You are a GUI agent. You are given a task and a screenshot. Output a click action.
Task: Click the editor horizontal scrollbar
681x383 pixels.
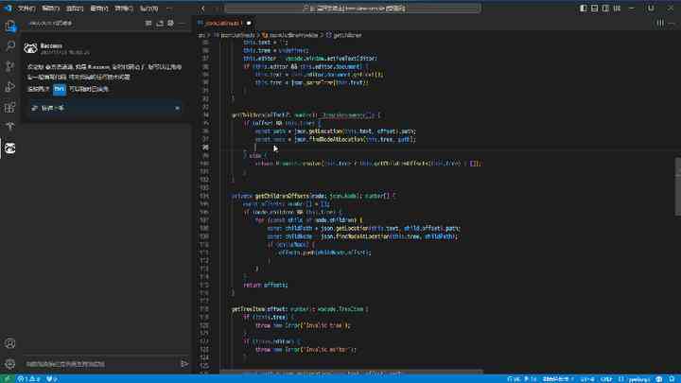tap(351, 373)
